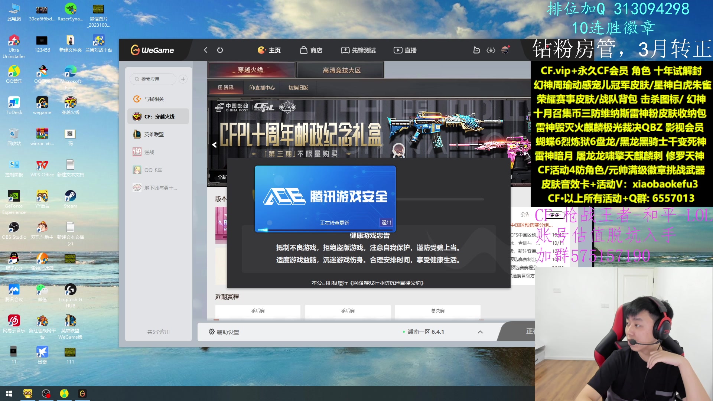Add an app with the plus button

coord(183,79)
